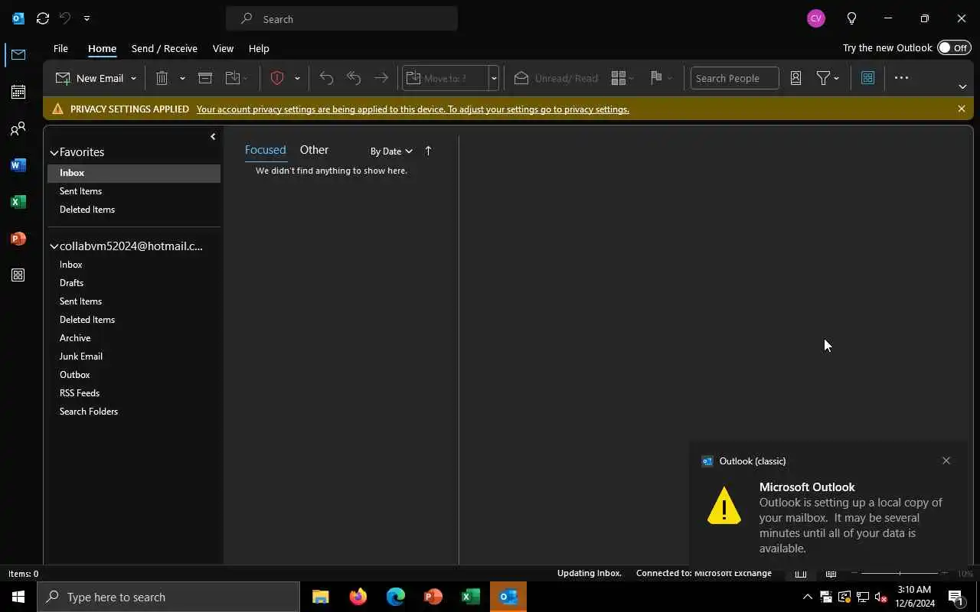Open the ribbon display options chevron
Viewport: 980px width, 612px height.
pyautogui.click(x=962, y=86)
